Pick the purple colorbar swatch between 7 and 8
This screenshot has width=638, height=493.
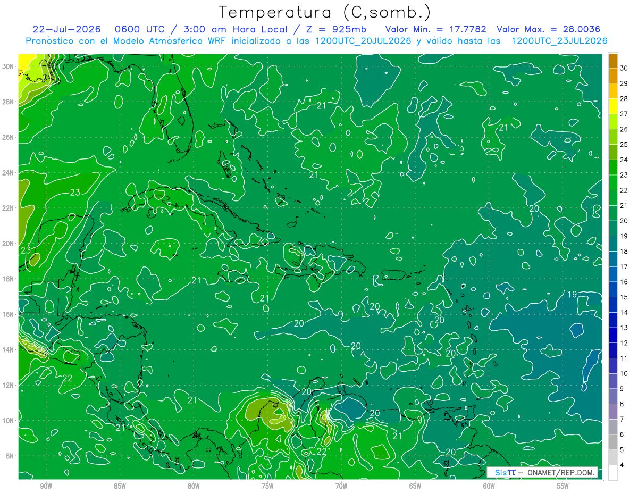[x=613, y=412]
